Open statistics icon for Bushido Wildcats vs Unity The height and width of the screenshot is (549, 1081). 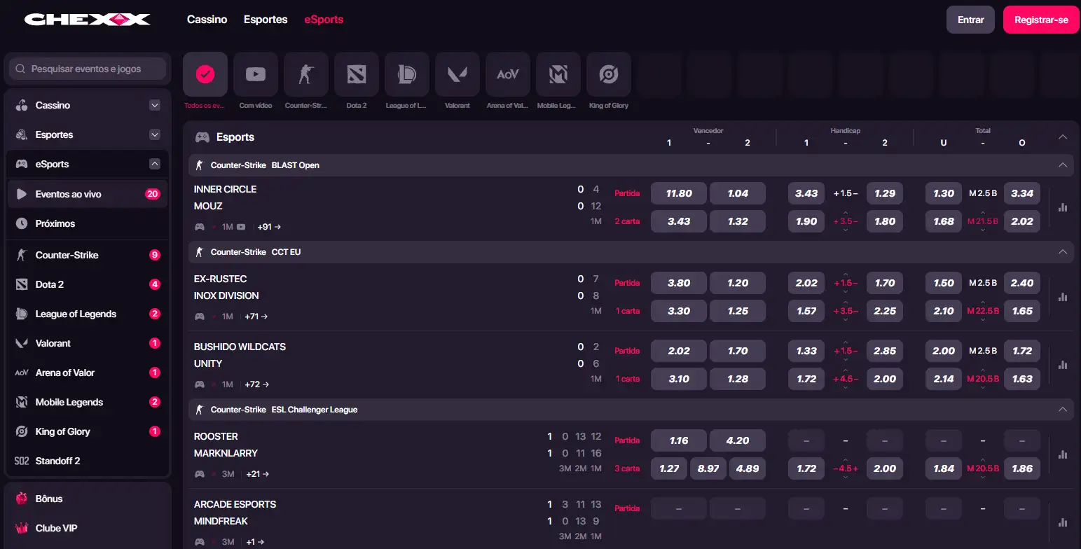tap(1063, 365)
